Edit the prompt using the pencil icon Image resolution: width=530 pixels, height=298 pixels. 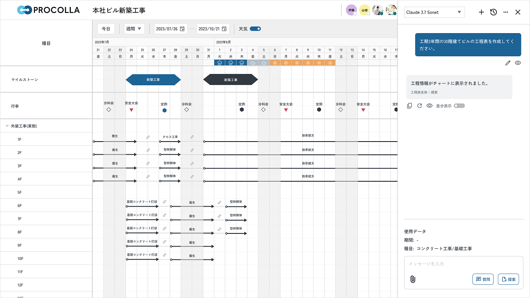tap(508, 62)
